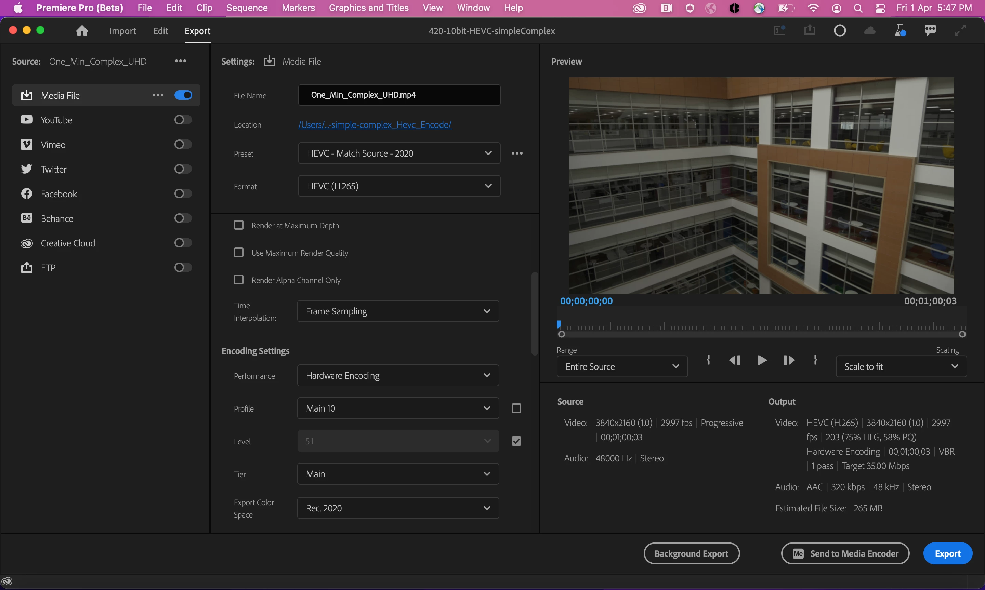Open the Preset dropdown
The width and height of the screenshot is (985, 590).
pos(399,153)
